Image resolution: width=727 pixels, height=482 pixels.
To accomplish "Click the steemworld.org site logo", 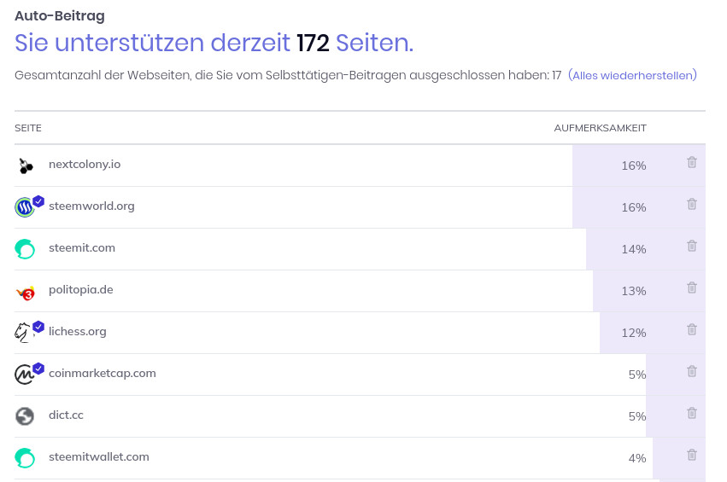I will click(25, 207).
